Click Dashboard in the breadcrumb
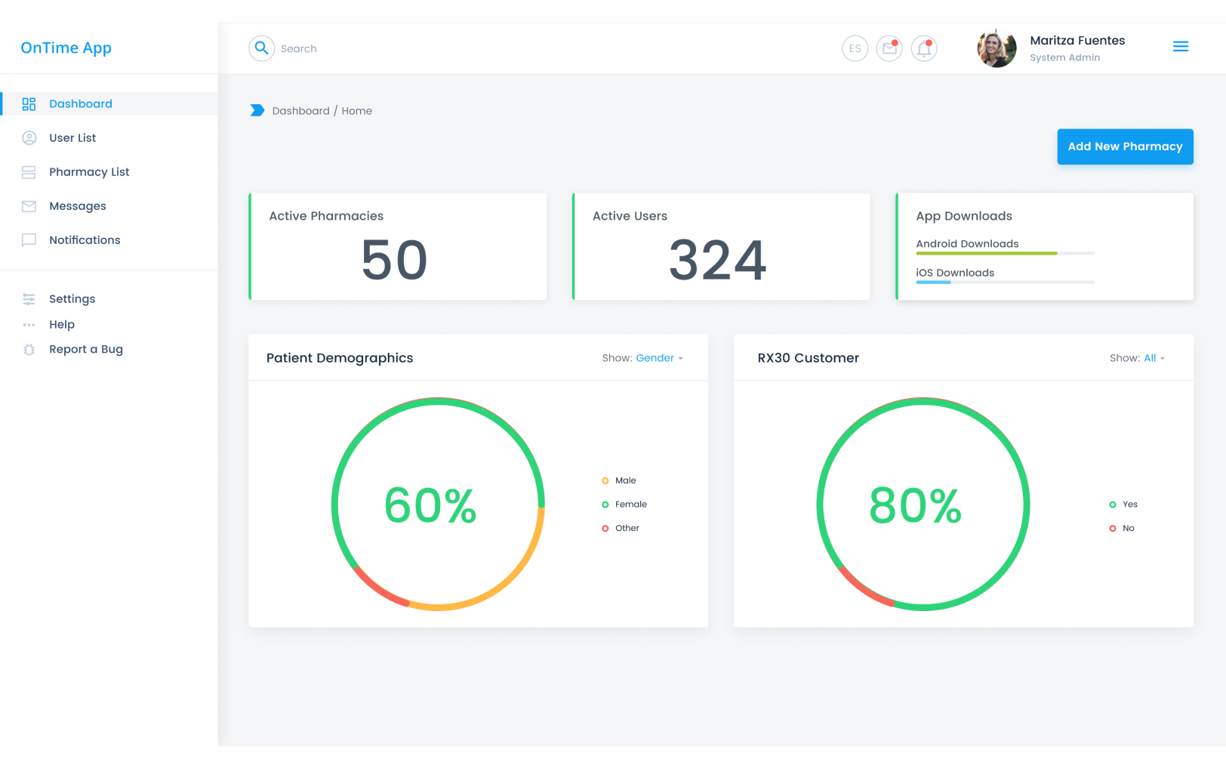Viewport: 1226px width, 769px height. click(300, 110)
